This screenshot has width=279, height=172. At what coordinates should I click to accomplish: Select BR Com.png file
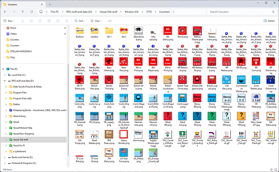coord(256,64)
